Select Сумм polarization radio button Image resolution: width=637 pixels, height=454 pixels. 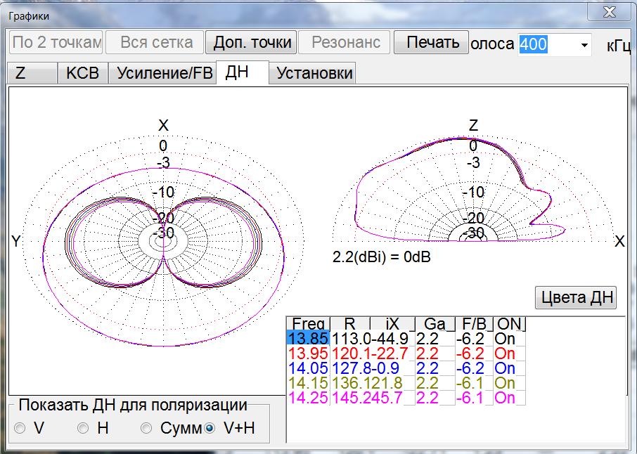point(146,428)
